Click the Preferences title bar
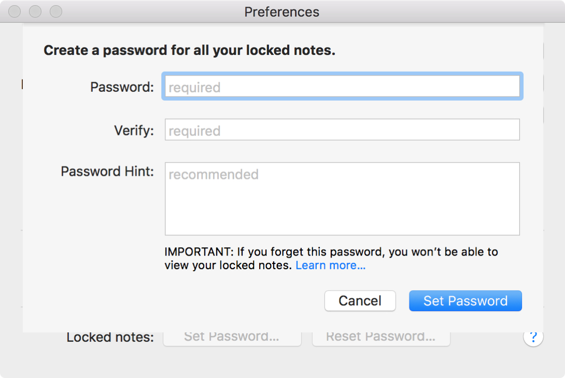The image size is (565, 378). (x=281, y=11)
